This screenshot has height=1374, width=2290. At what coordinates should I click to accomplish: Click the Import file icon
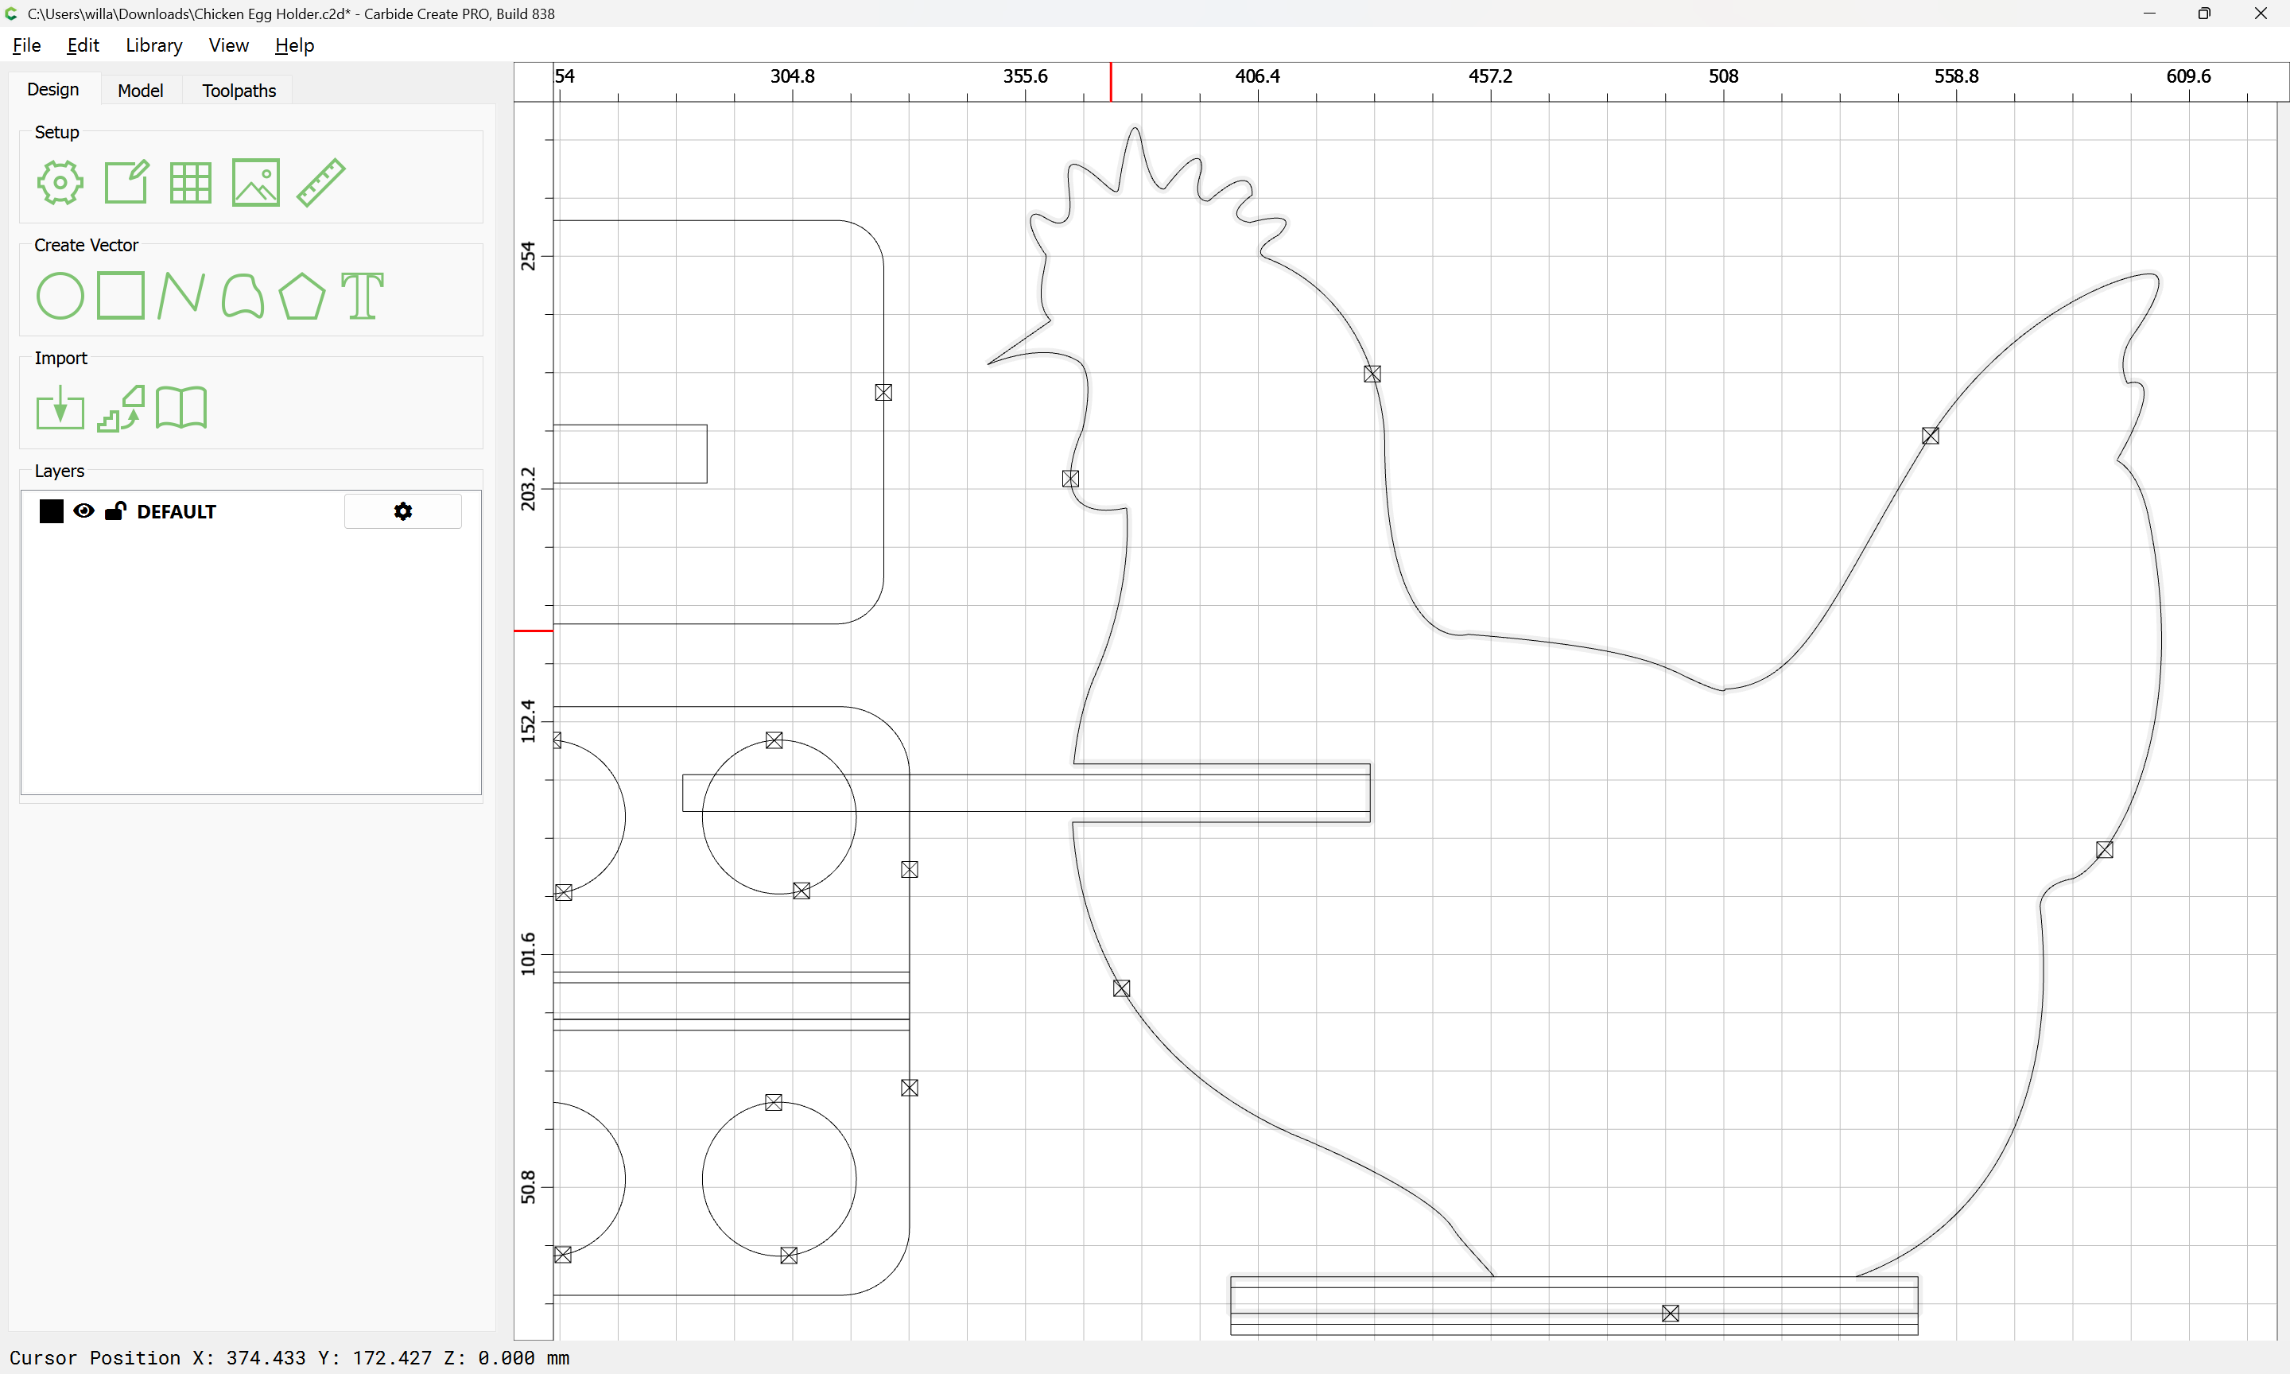(x=60, y=409)
